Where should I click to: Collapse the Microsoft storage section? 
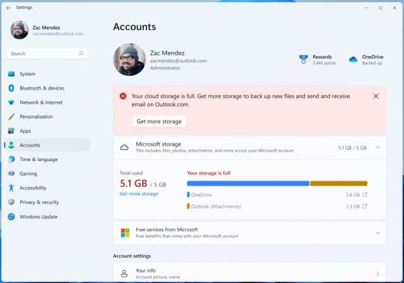click(x=377, y=148)
